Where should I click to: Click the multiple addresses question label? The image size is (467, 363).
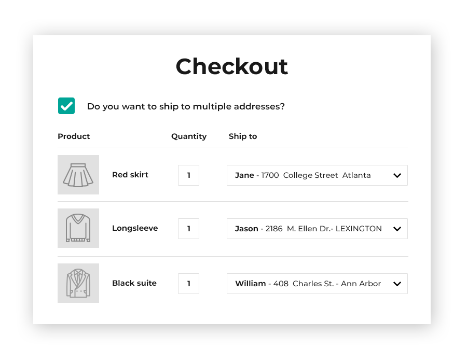tap(186, 106)
